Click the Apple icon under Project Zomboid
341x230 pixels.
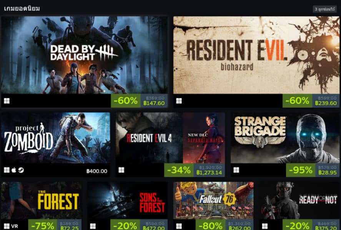coord(14,170)
